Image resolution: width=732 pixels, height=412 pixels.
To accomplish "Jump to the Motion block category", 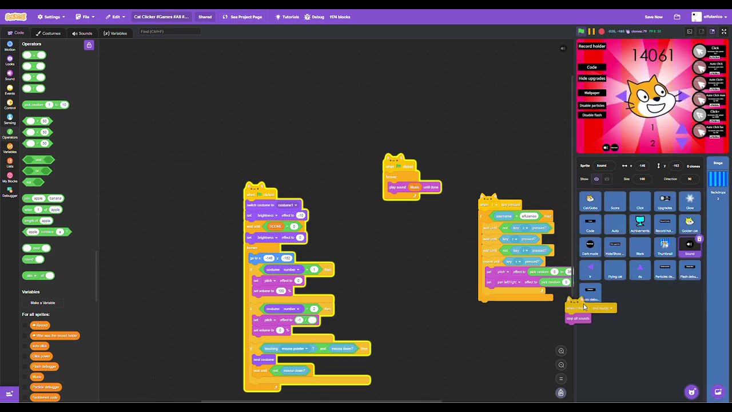I will 10,46.
